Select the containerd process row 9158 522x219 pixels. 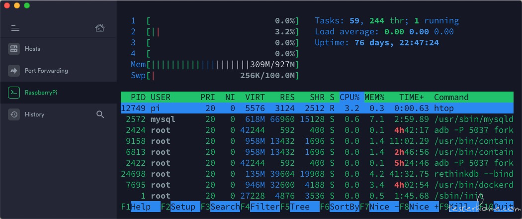coord(317,141)
